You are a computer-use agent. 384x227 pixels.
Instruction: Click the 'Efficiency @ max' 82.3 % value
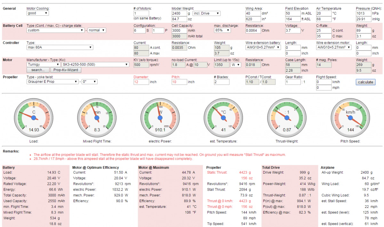tap(303, 213)
